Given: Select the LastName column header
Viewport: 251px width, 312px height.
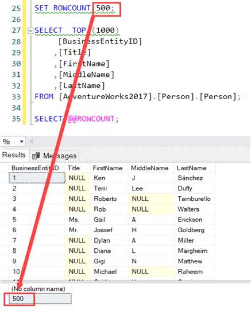Looking at the screenshot, I should pos(195,168).
